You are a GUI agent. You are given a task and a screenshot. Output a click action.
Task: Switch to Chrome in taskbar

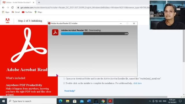tap(103, 101)
